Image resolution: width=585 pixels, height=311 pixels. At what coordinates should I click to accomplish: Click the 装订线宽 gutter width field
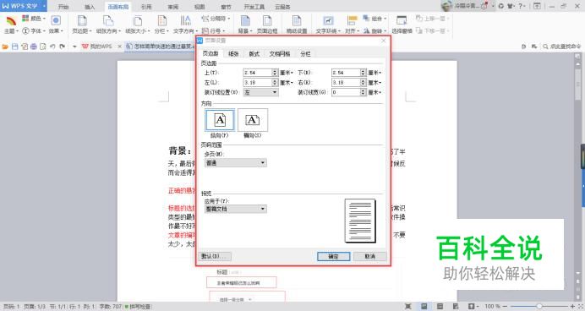pyautogui.click(x=346, y=92)
